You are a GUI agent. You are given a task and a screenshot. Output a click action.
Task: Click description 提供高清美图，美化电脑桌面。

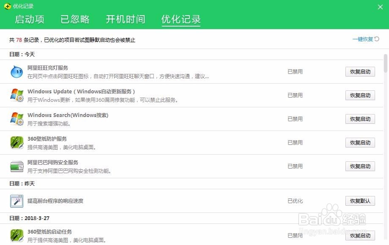pos(62,147)
